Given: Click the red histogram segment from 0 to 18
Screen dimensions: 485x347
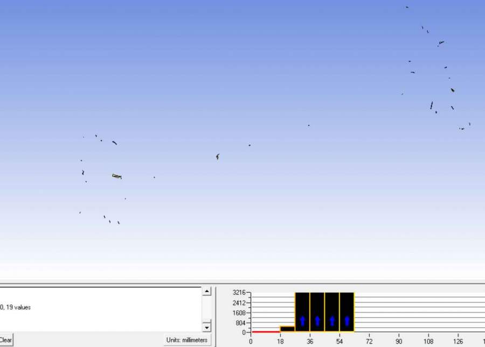Looking at the screenshot, I should [266, 332].
